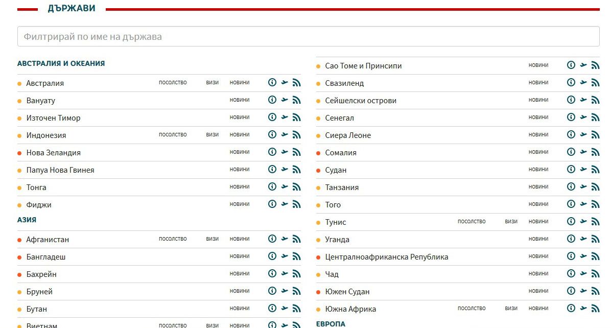Open the новини link for Вануату
Viewport: 611px width, 328px height.
point(240,100)
